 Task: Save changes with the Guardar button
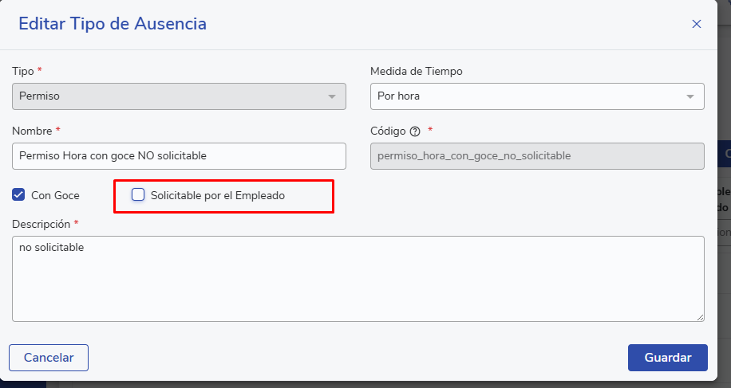tap(667, 358)
